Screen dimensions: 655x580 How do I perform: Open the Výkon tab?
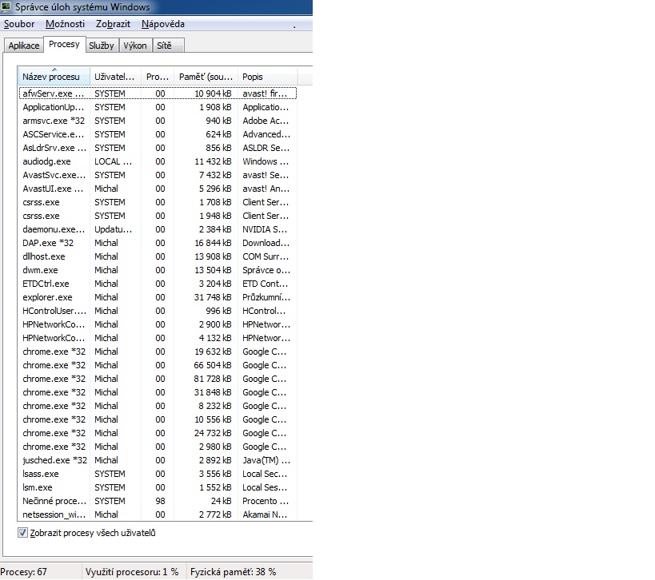click(x=135, y=46)
